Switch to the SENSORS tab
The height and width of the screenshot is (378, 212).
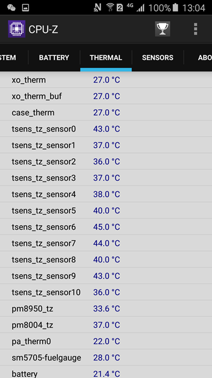pyautogui.click(x=158, y=58)
